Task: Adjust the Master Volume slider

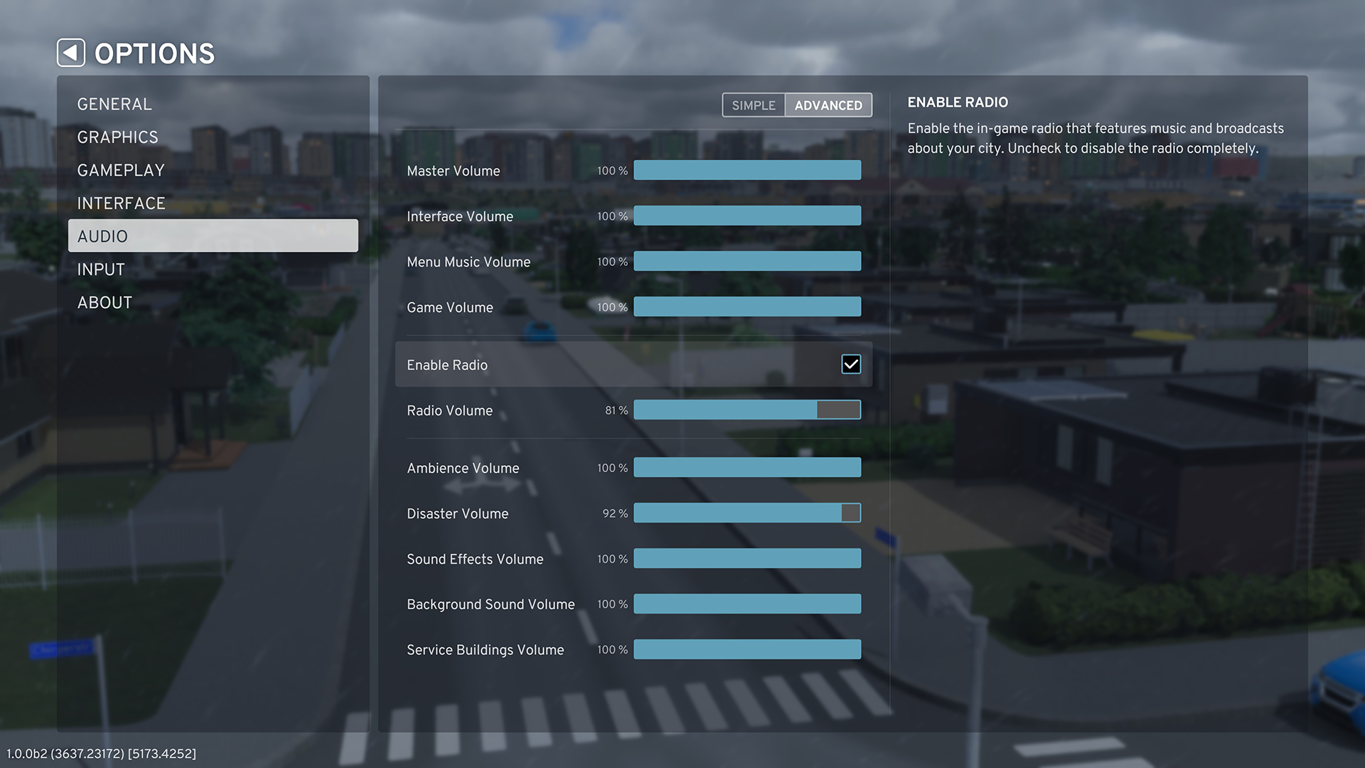Action: (x=746, y=170)
